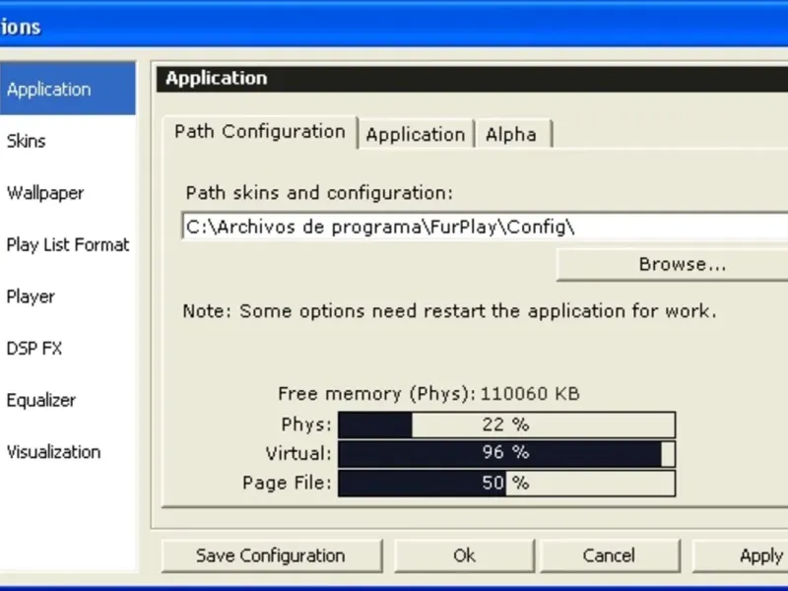Image resolution: width=788 pixels, height=591 pixels.
Task: Click the Phys memory usage bar
Action: point(506,426)
